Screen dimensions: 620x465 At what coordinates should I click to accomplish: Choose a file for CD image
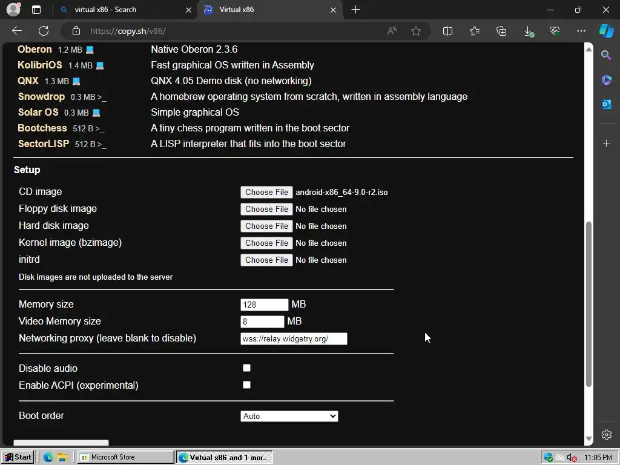tap(266, 192)
